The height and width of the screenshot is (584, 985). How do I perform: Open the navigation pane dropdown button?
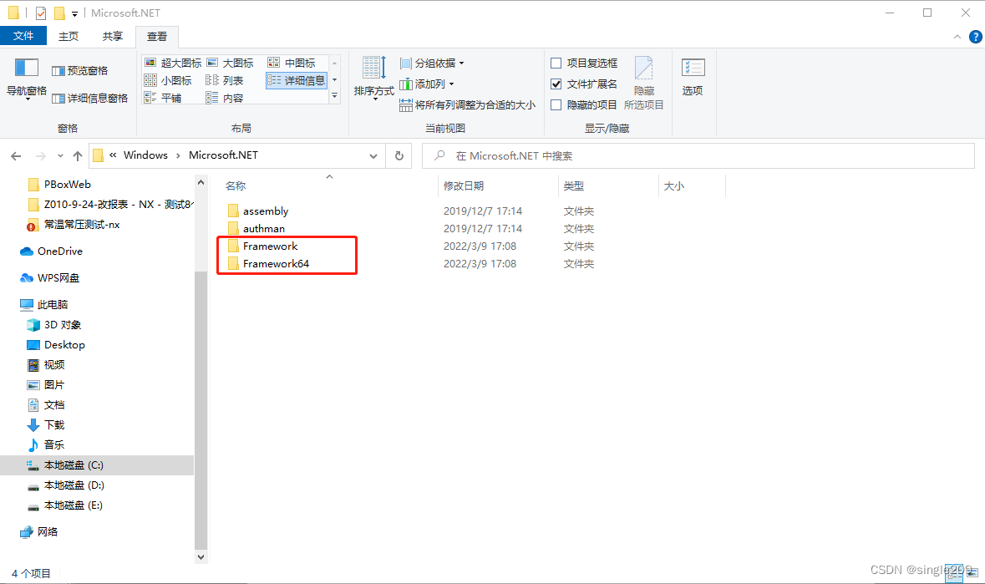coord(27,79)
